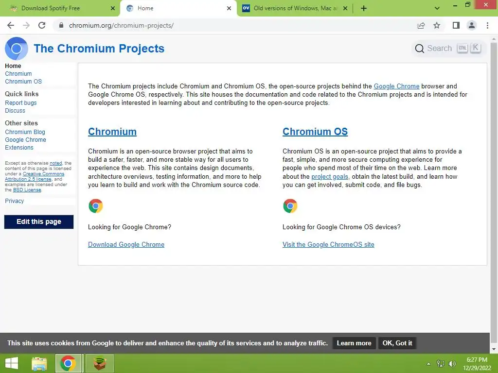Follow the Creative Commons Attribution license link
Screen dimensions: 498x373
coord(35,176)
